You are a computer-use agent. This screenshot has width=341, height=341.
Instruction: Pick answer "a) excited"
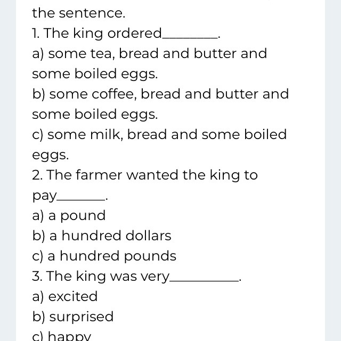click(x=64, y=297)
